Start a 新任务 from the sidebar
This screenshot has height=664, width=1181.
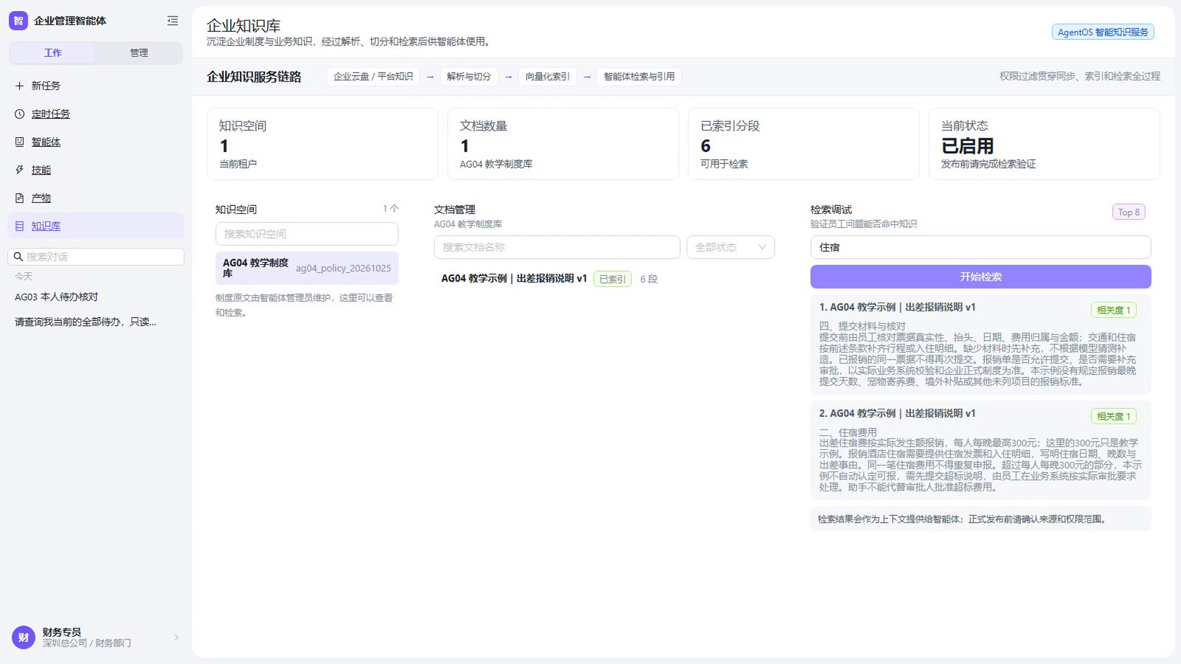click(x=96, y=86)
